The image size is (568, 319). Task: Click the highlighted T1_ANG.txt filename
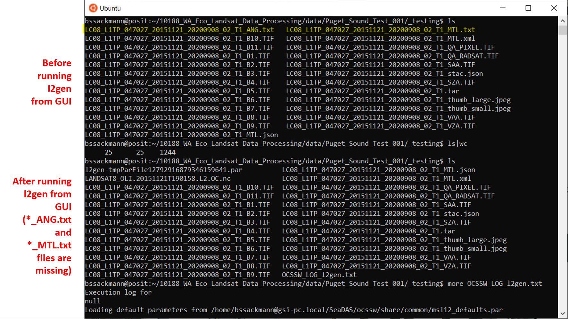pos(179,30)
